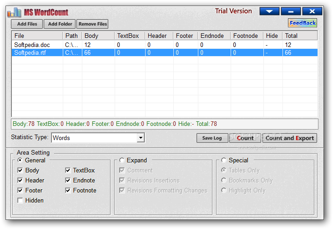
Task: Minimize the MS WordCount window
Action: [x=291, y=11]
